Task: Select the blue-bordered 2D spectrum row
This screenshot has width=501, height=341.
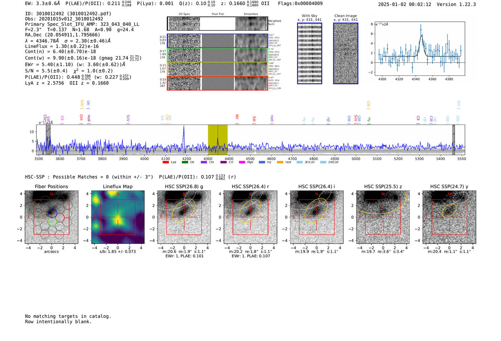Action: pos(217,41)
